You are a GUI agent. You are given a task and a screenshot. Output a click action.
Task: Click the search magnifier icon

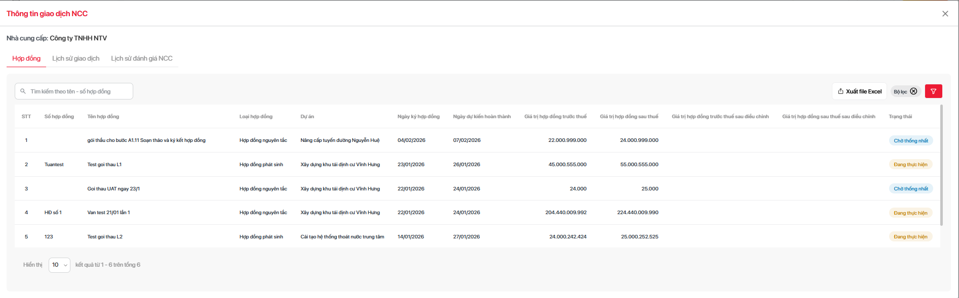23,91
